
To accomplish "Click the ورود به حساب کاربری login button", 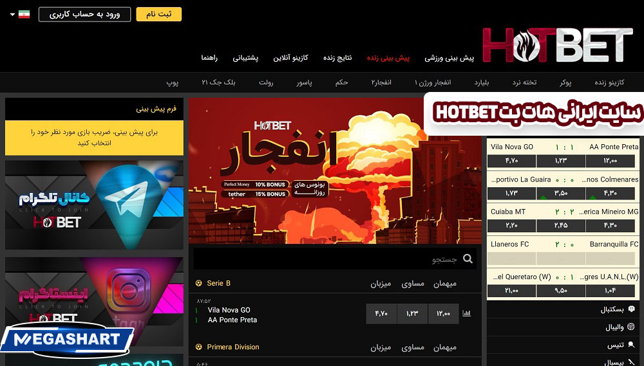I will coord(84,14).
